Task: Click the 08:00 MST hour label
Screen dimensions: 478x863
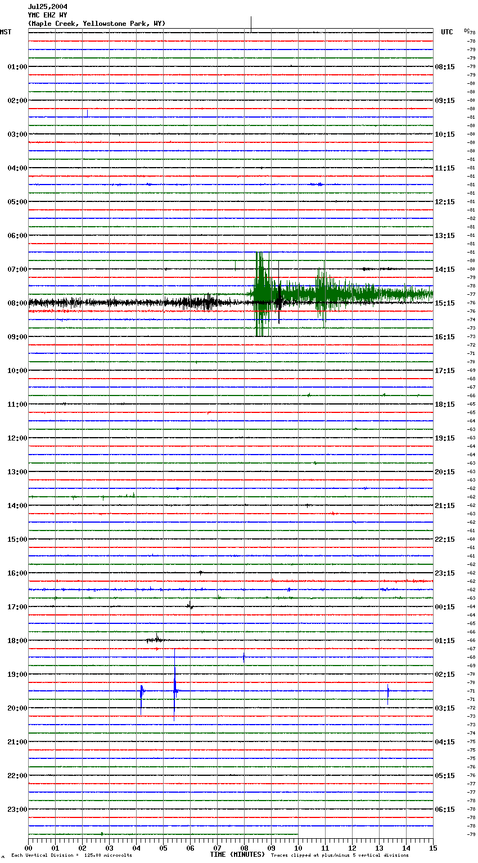Action: coord(17,303)
